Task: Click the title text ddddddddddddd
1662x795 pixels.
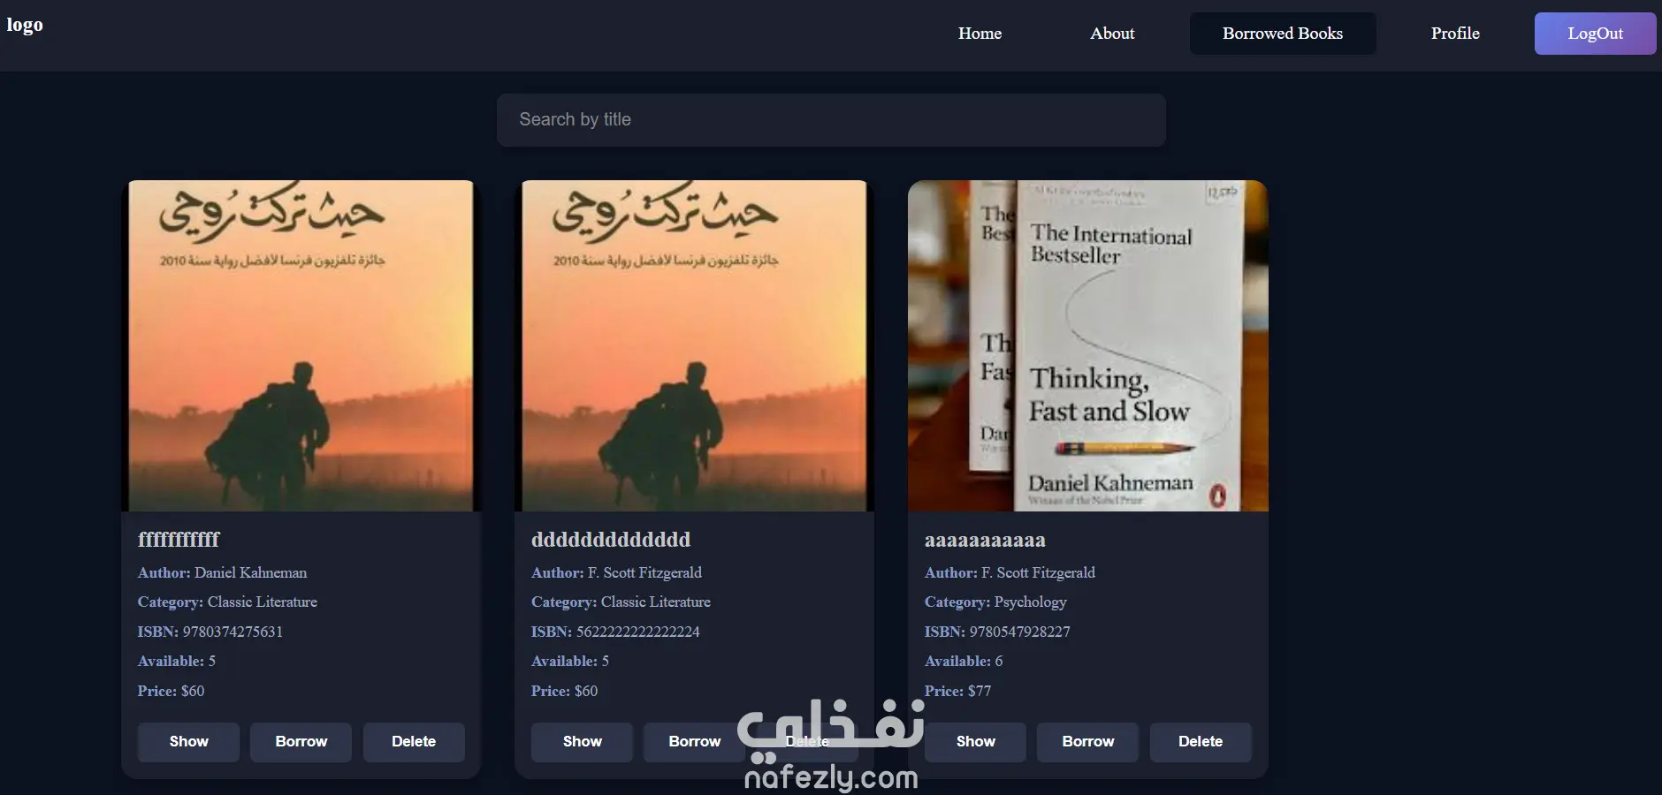Action: [611, 540]
